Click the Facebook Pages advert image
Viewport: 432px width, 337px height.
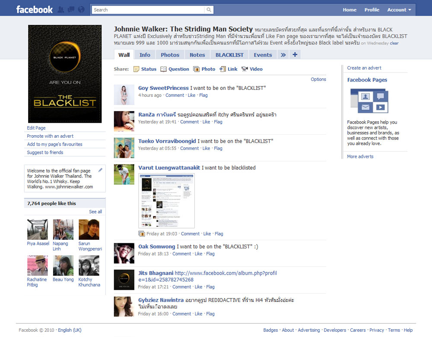pos(369,101)
